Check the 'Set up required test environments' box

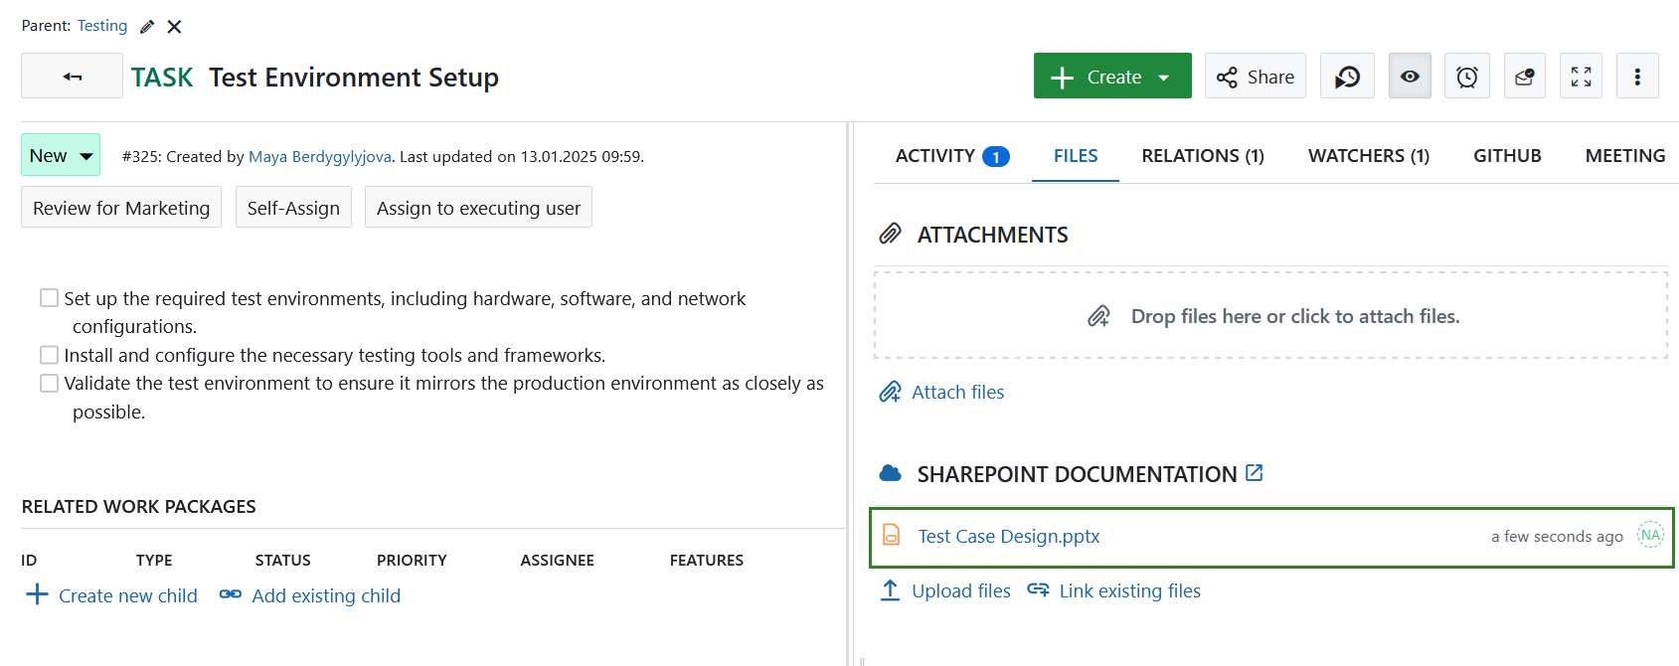coord(49,298)
